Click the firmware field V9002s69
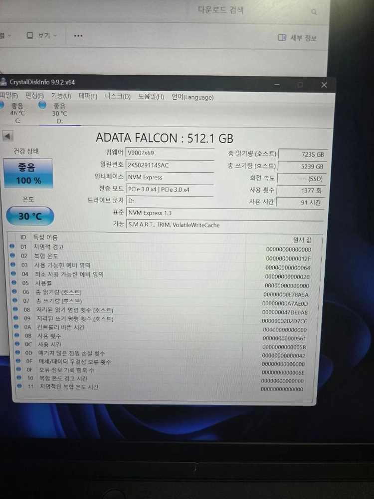 click(170, 153)
